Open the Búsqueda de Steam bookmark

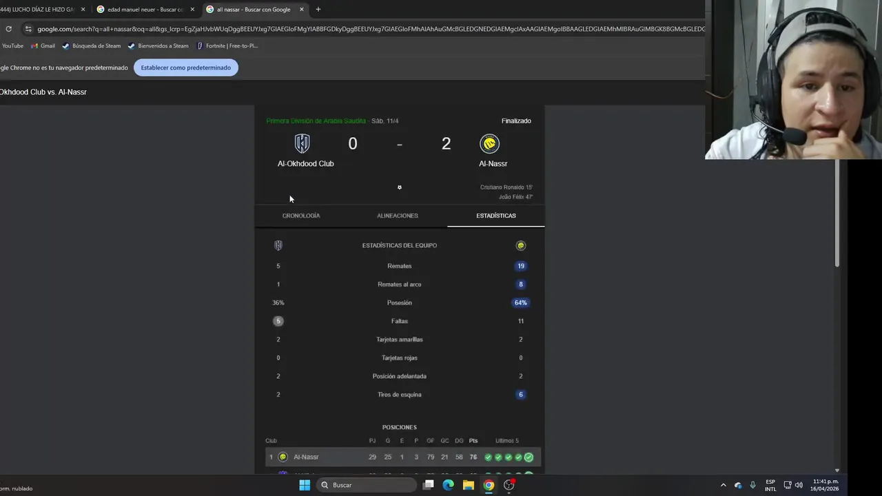click(92, 46)
